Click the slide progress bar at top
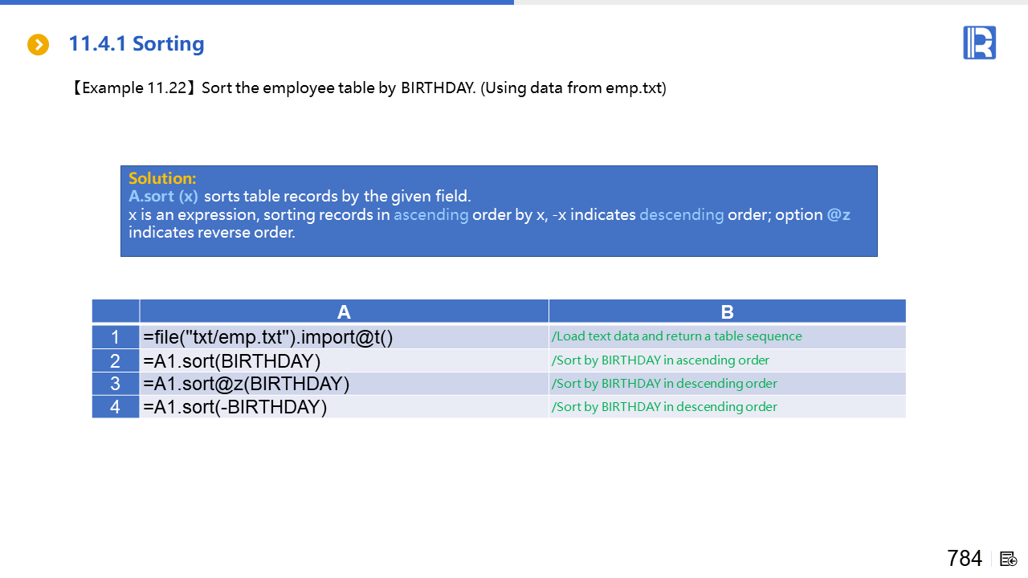The image size is (1028, 578). click(x=257, y=2)
